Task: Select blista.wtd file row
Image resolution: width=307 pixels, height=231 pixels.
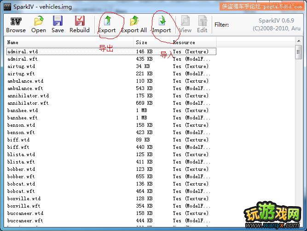Action: coord(111,154)
